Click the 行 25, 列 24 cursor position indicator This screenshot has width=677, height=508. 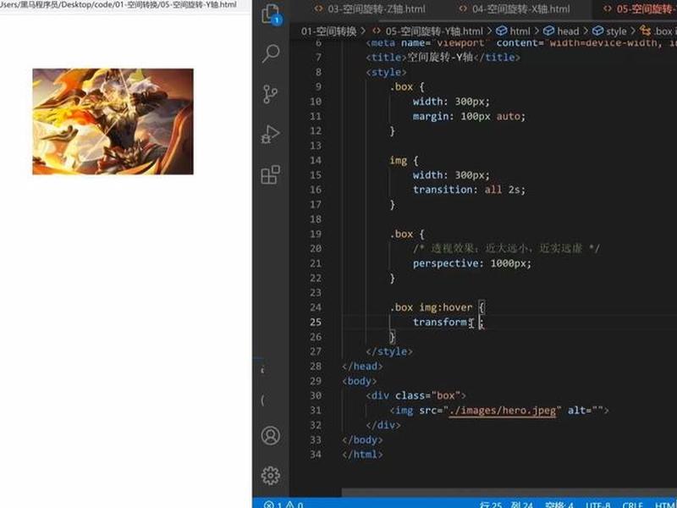(506, 505)
